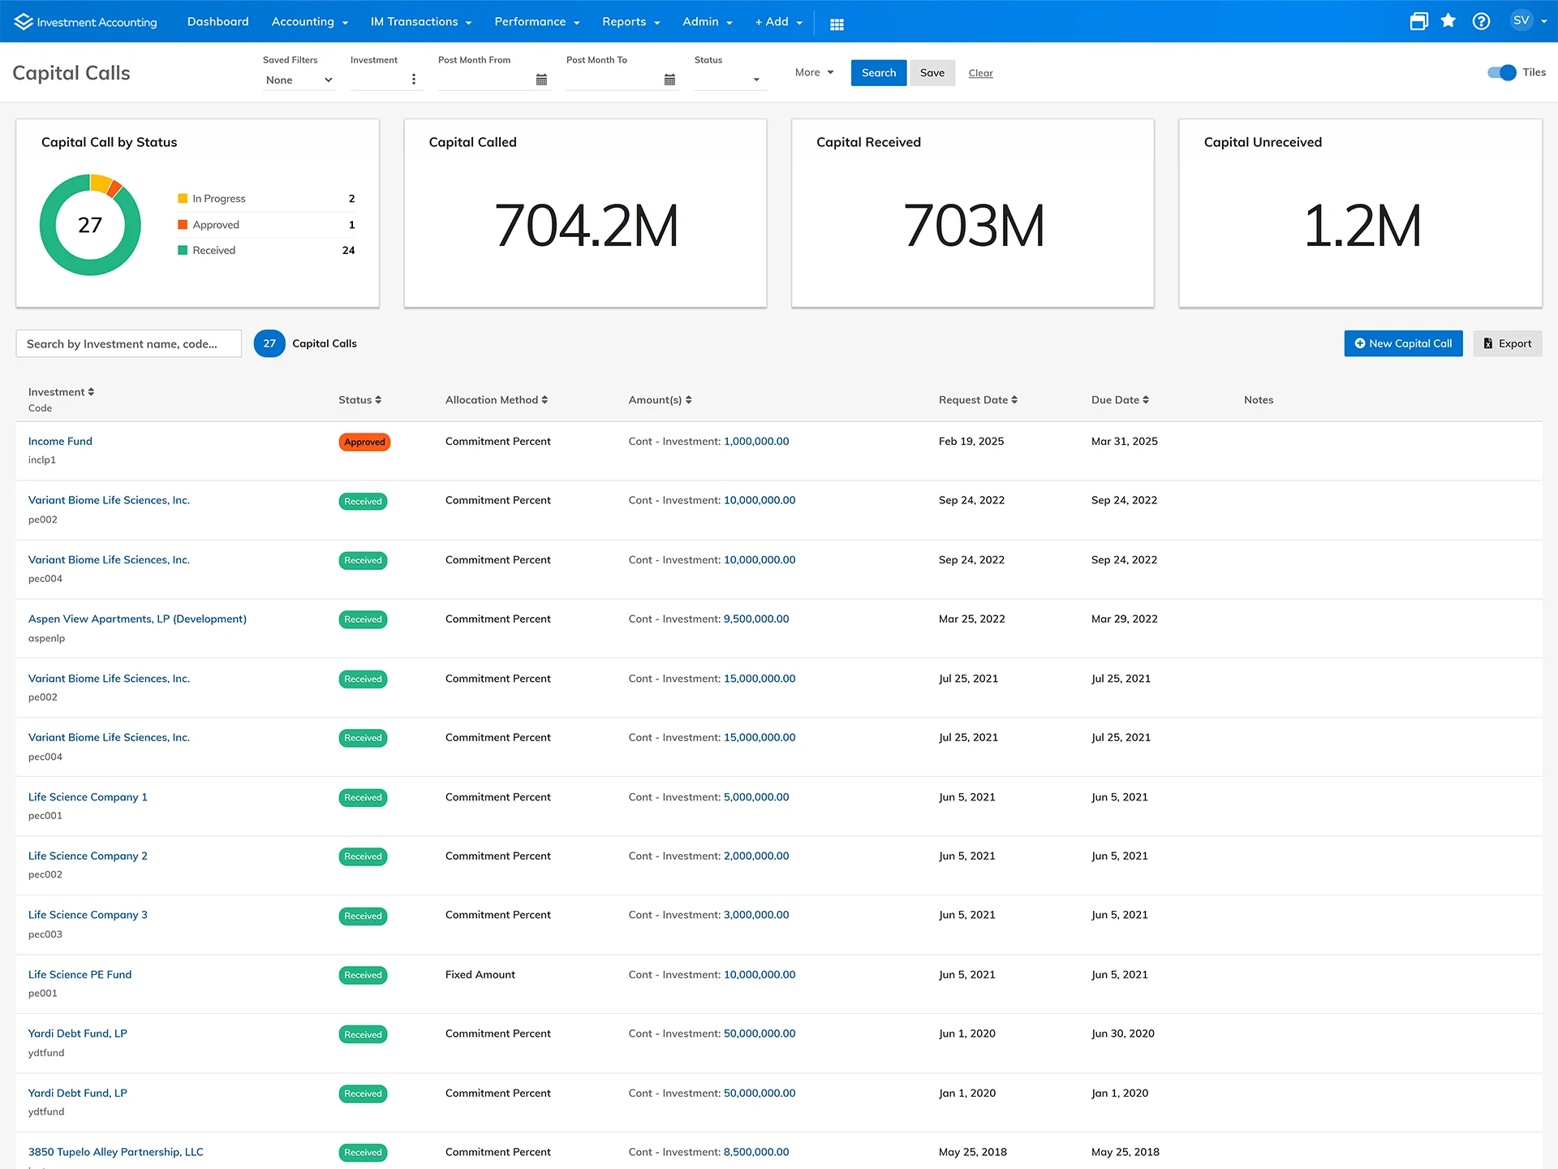Open the Saved Filters None dropdown
This screenshot has height=1169, width=1558.
tap(299, 80)
